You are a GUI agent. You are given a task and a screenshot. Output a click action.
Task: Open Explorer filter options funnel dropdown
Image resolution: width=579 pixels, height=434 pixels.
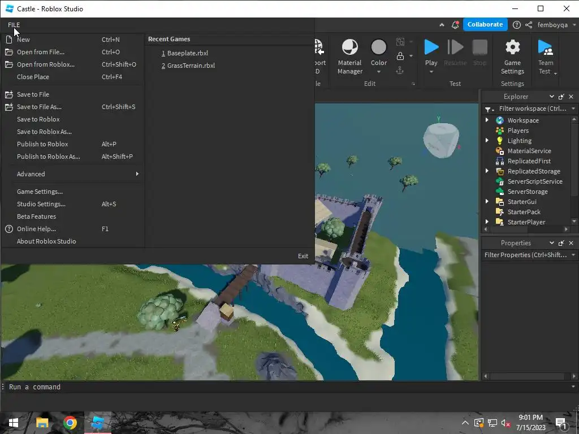tap(490, 109)
